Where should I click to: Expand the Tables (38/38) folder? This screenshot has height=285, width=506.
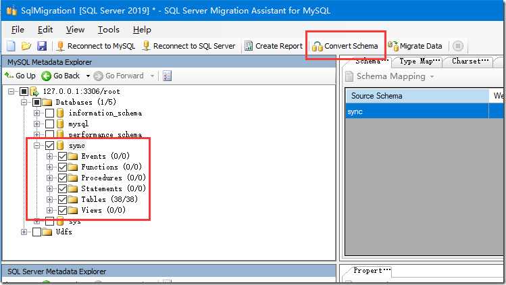tap(49, 199)
